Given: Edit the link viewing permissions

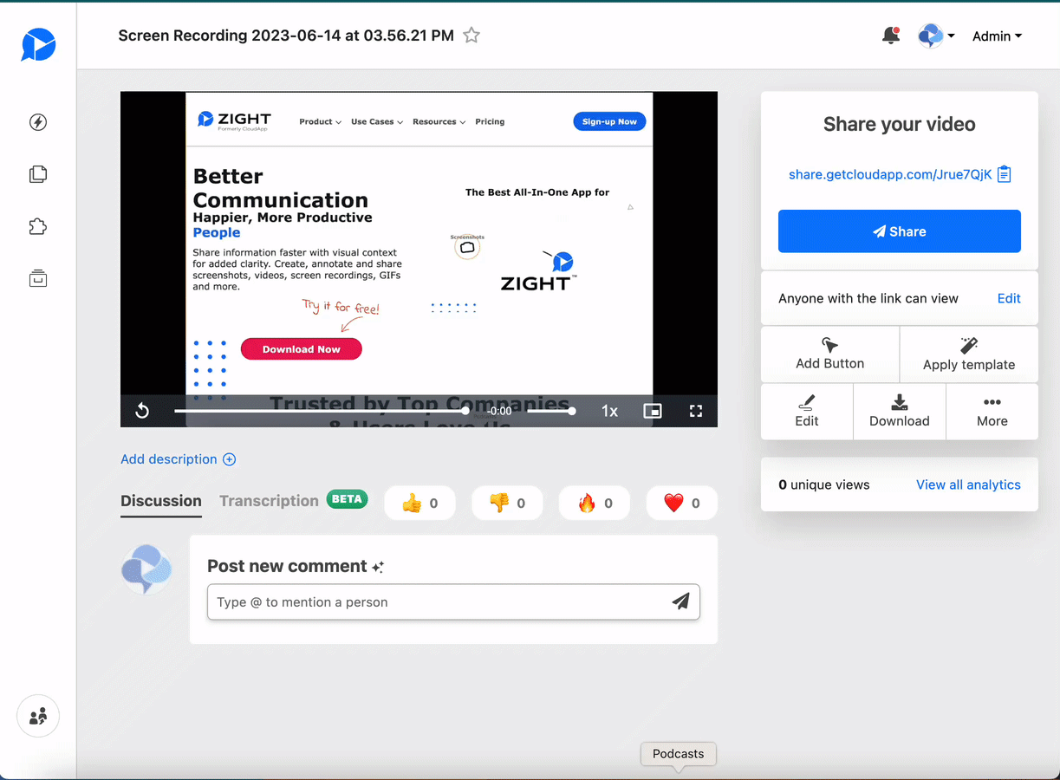Looking at the screenshot, I should tap(1009, 298).
